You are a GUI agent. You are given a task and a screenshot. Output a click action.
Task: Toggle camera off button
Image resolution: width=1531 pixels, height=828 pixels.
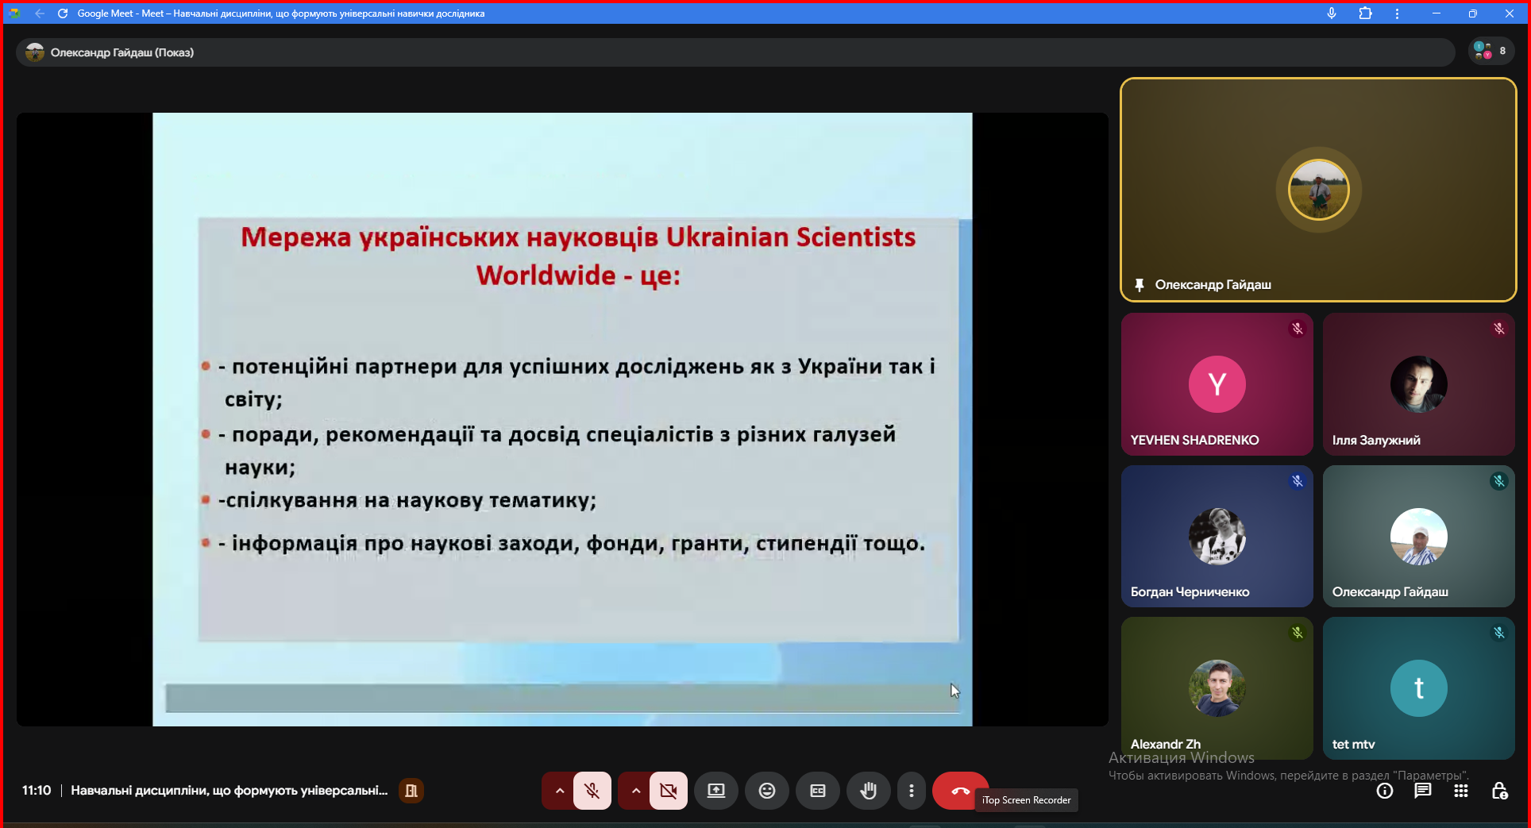click(x=669, y=791)
